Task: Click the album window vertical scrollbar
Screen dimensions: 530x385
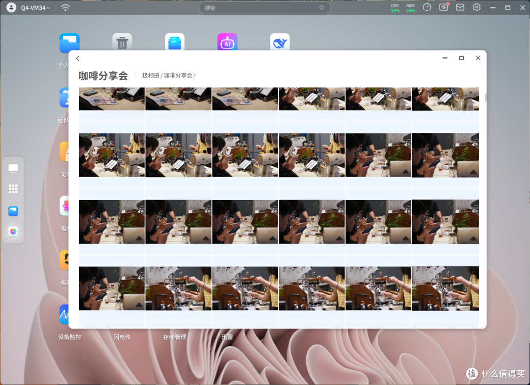Action: (485, 97)
